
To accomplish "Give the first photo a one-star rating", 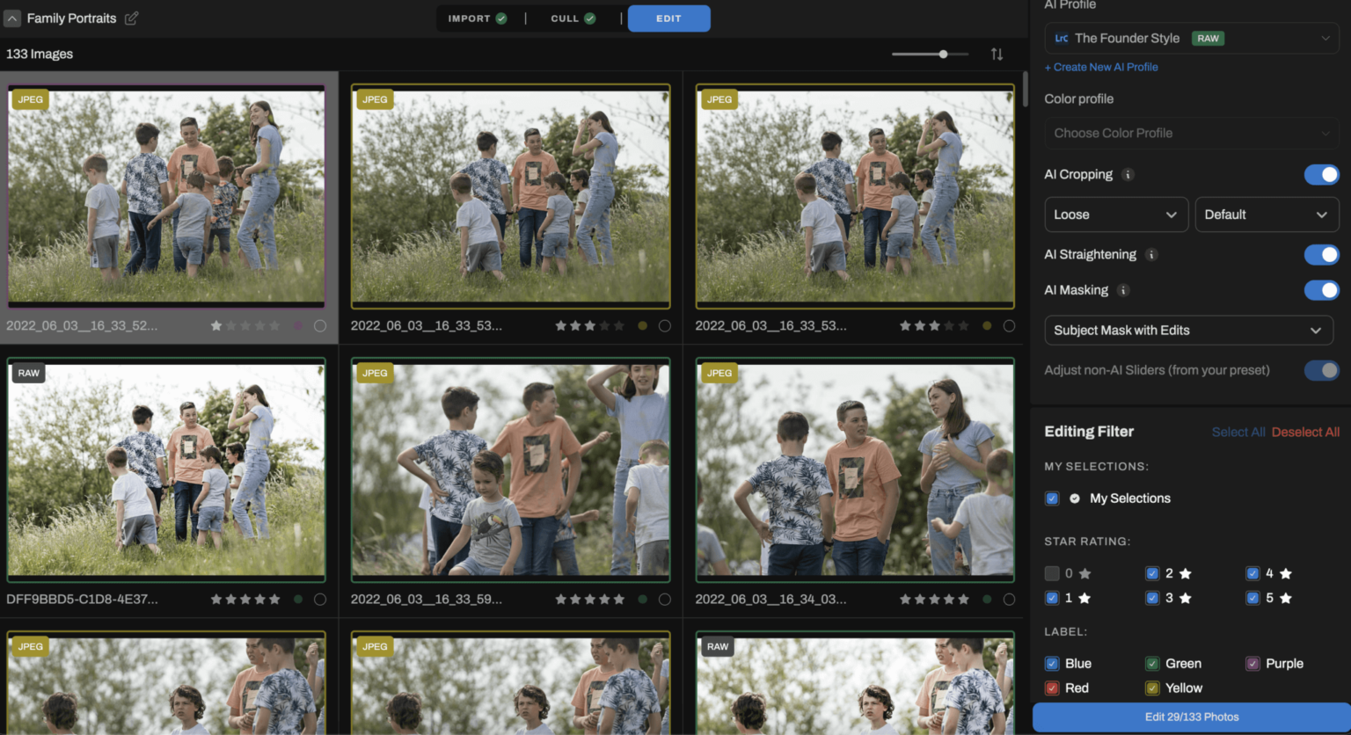I will pos(216,325).
